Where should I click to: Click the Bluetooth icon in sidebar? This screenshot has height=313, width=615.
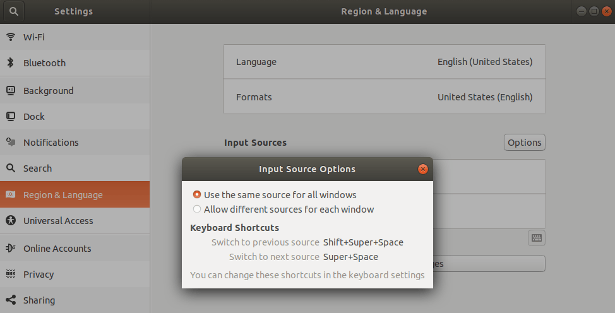(11, 62)
